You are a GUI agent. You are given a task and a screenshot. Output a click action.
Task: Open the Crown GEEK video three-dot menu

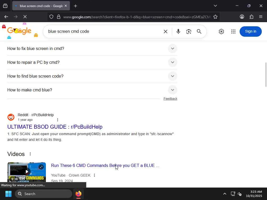point(94,175)
